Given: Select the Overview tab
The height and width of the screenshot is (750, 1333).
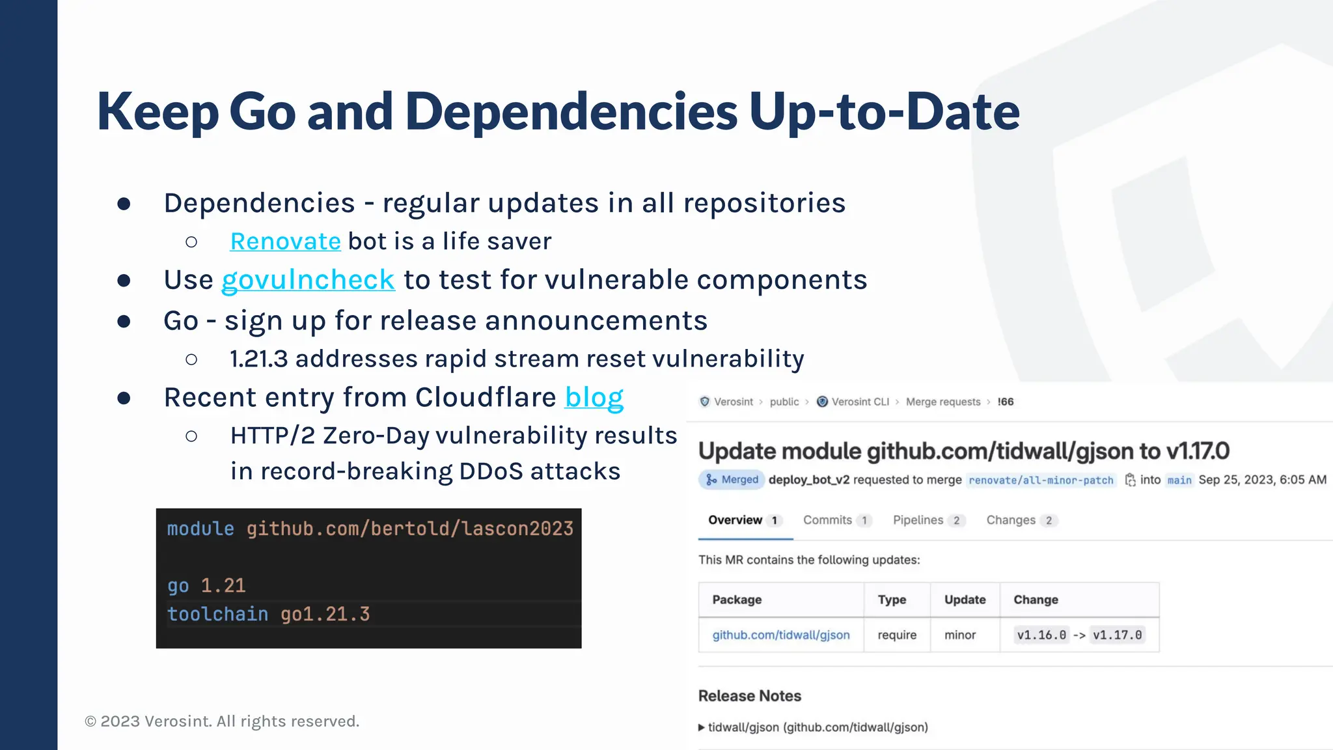Looking at the screenshot, I should [743, 520].
